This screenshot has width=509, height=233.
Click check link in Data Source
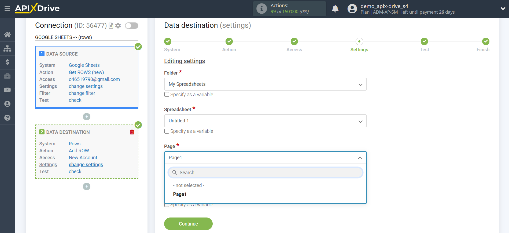[x=75, y=100]
